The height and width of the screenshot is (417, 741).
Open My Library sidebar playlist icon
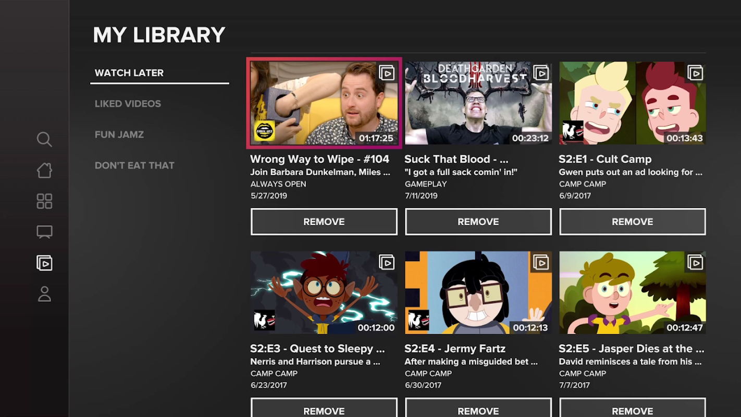tap(44, 263)
